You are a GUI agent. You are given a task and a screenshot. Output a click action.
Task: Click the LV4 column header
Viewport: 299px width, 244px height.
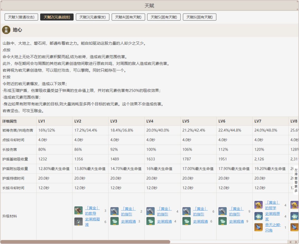163,121
